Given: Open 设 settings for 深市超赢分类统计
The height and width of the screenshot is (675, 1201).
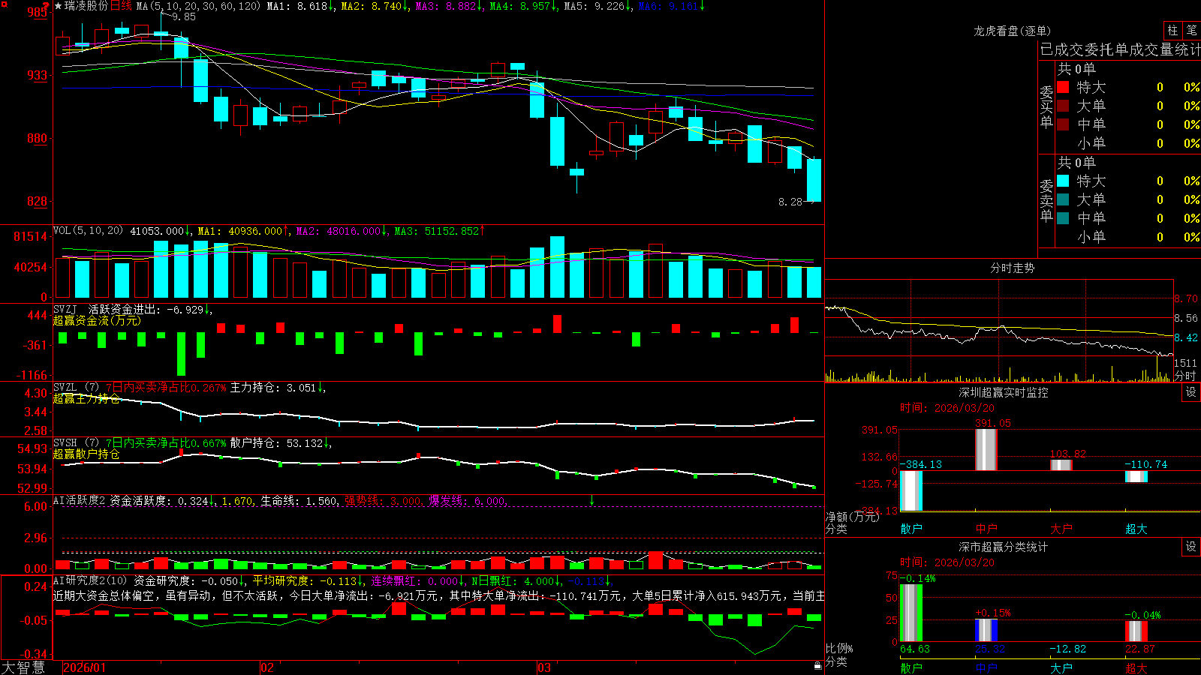Looking at the screenshot, I should pos(1191,547).
